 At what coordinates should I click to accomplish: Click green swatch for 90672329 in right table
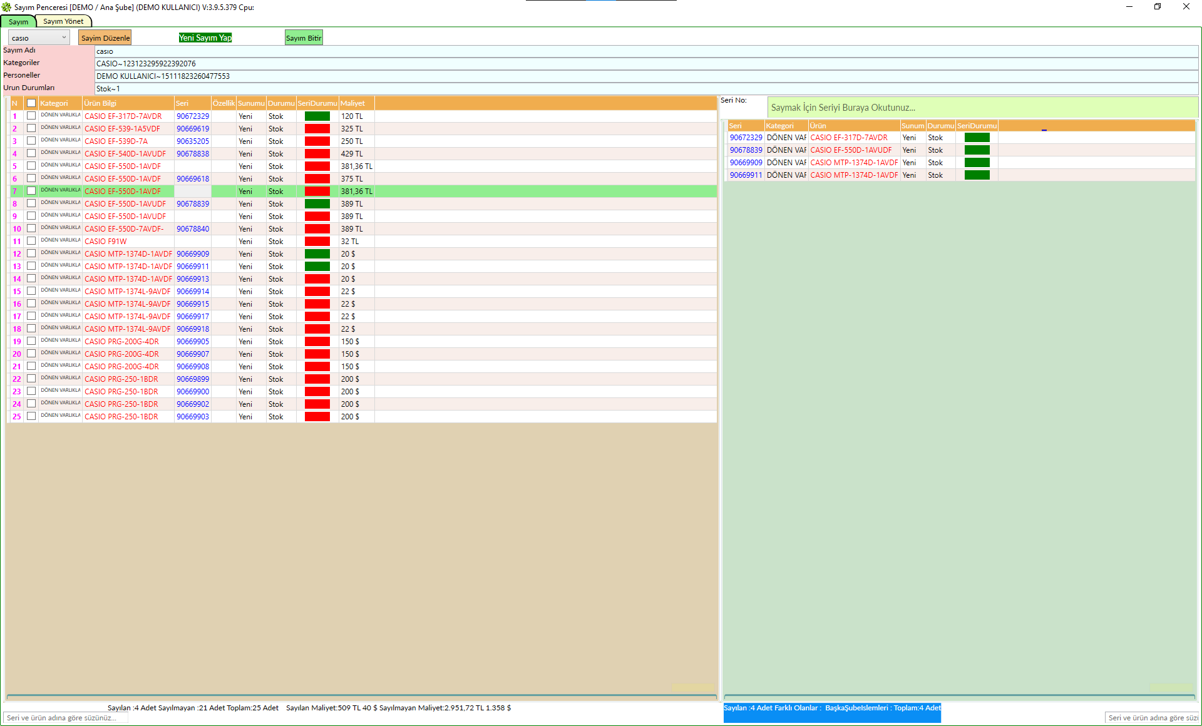pos(977,138)
